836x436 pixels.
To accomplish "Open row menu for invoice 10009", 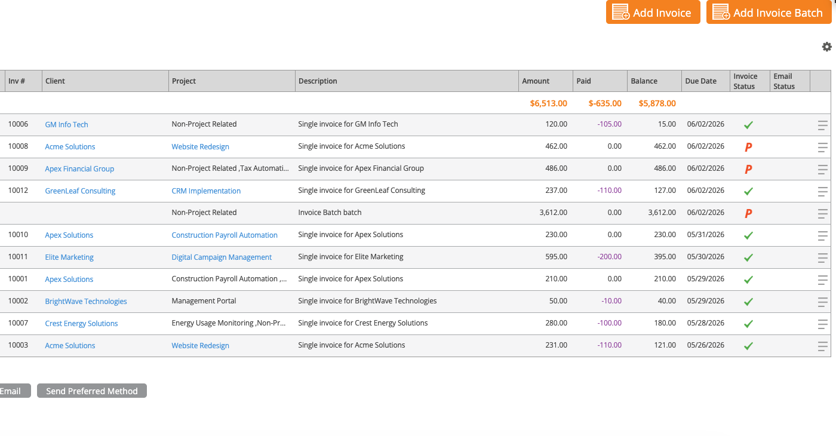I will pos(823,169).
